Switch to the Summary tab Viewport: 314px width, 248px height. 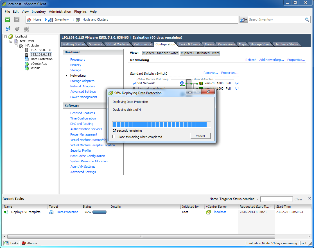coord(95,44)
